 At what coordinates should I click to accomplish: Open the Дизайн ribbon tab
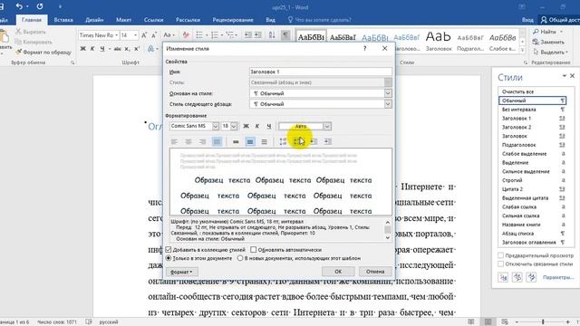click(94, 20)
